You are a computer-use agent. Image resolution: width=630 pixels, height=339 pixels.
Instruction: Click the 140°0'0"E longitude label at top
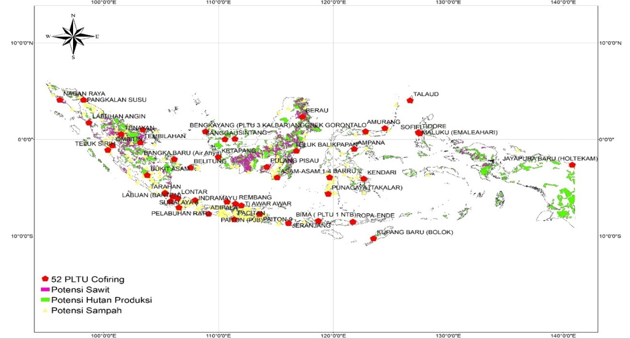pyautogui.click(x=563, y=3)
